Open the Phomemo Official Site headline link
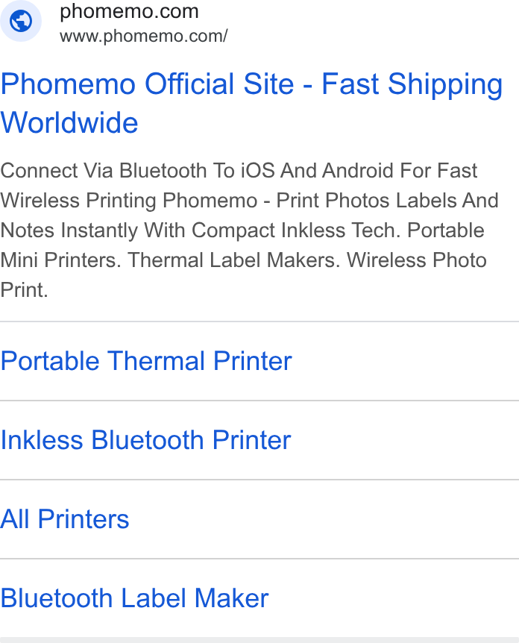The width and height of the screenshot is (519, 643). [x=251, y=104]
